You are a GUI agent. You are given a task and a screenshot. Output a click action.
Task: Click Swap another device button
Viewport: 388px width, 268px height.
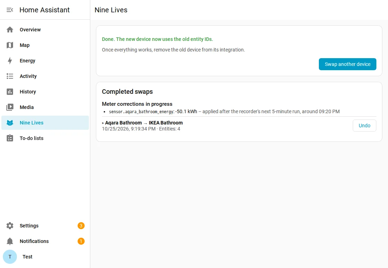(x=347, y=64)
